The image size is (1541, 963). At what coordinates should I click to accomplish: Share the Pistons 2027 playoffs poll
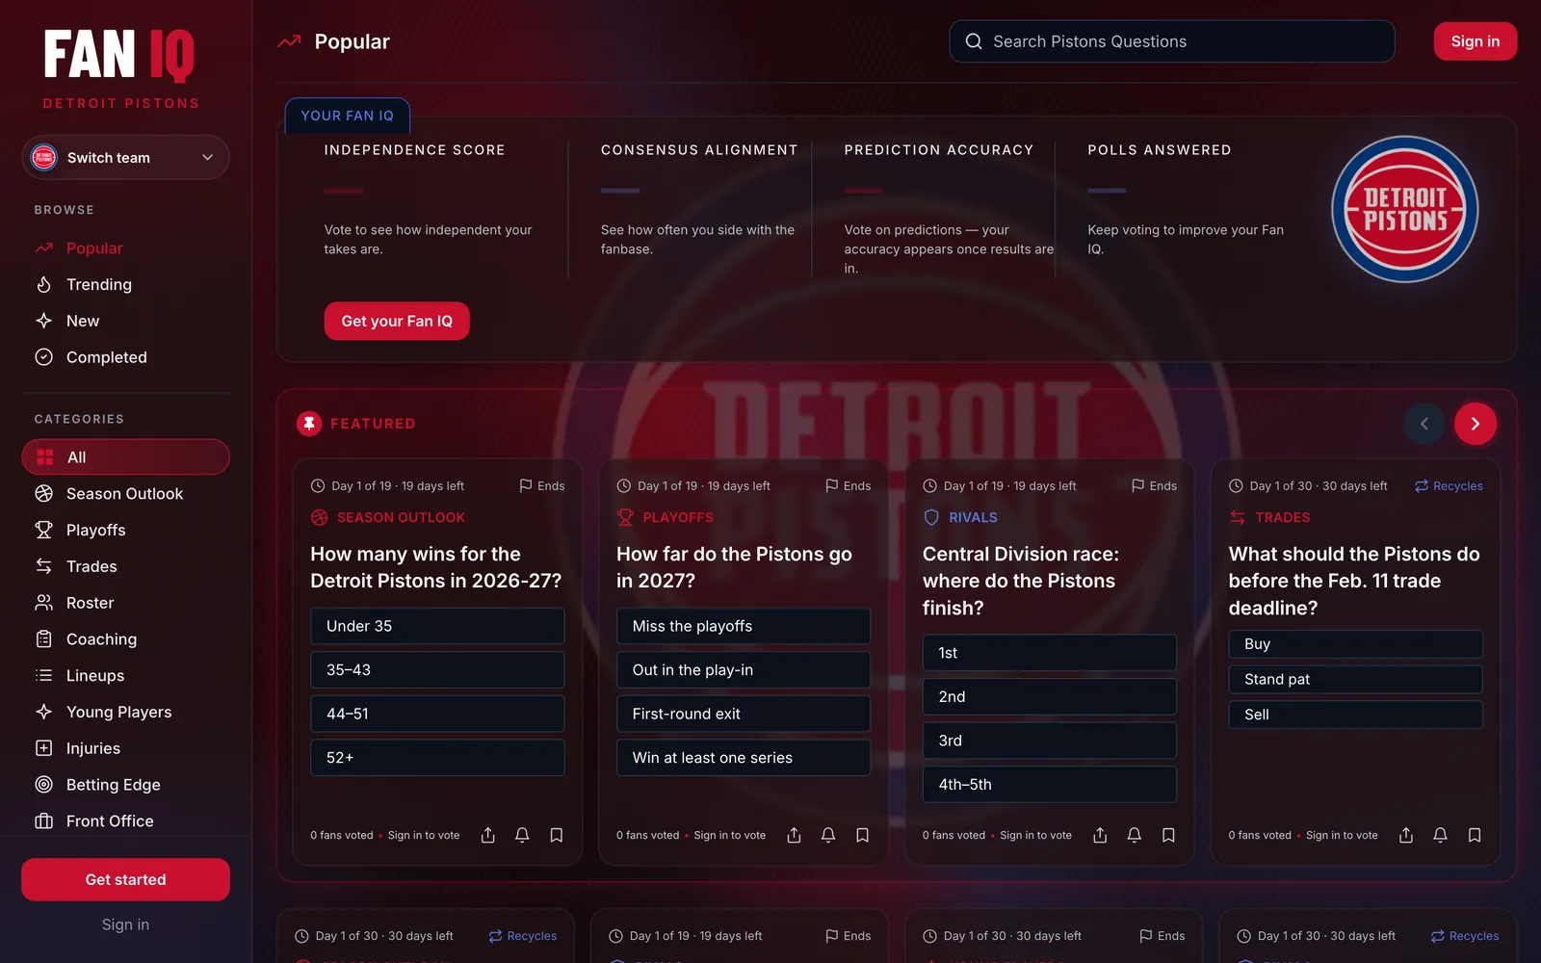coord(794,835)
